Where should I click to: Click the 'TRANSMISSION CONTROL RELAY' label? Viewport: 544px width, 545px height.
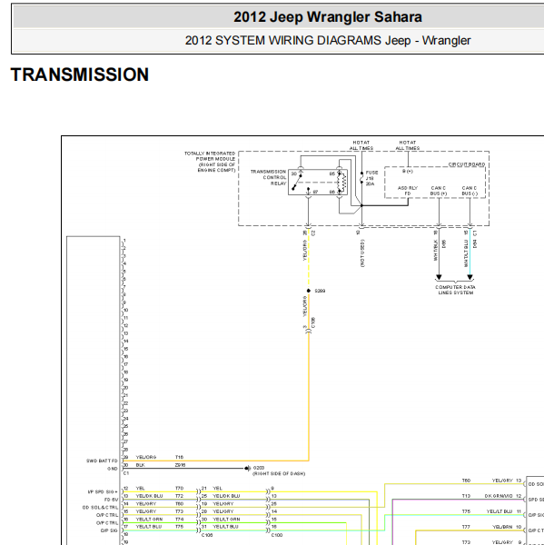[x=268, y=177]
